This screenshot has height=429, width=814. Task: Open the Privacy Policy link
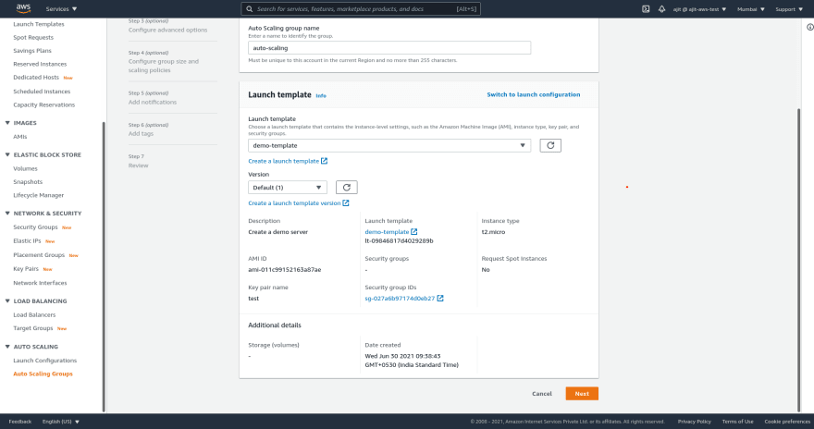pos(694,422)
